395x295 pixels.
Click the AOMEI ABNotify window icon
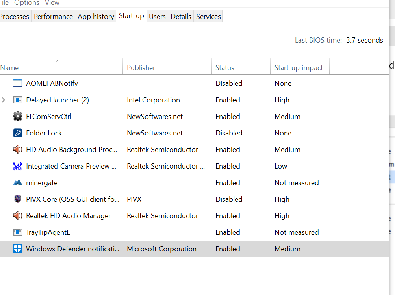(18, 83)
